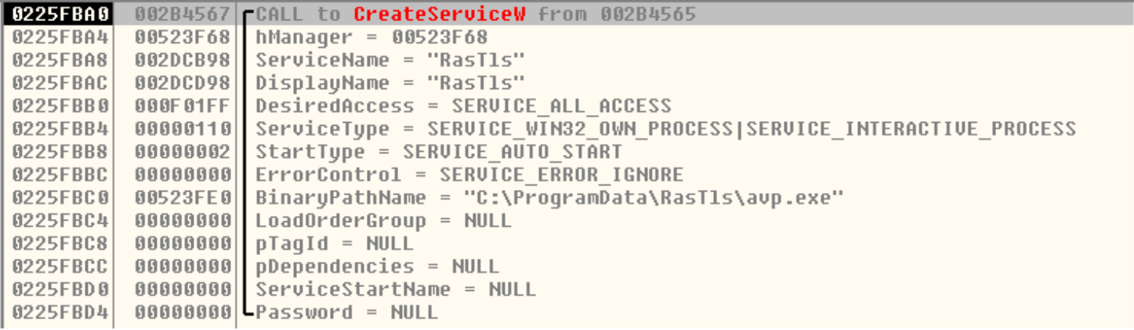This screenshot has width=1134, height=330.
Task: Click the StartType = SERVICE_AUTO_START line
Action: coord(439,151)
